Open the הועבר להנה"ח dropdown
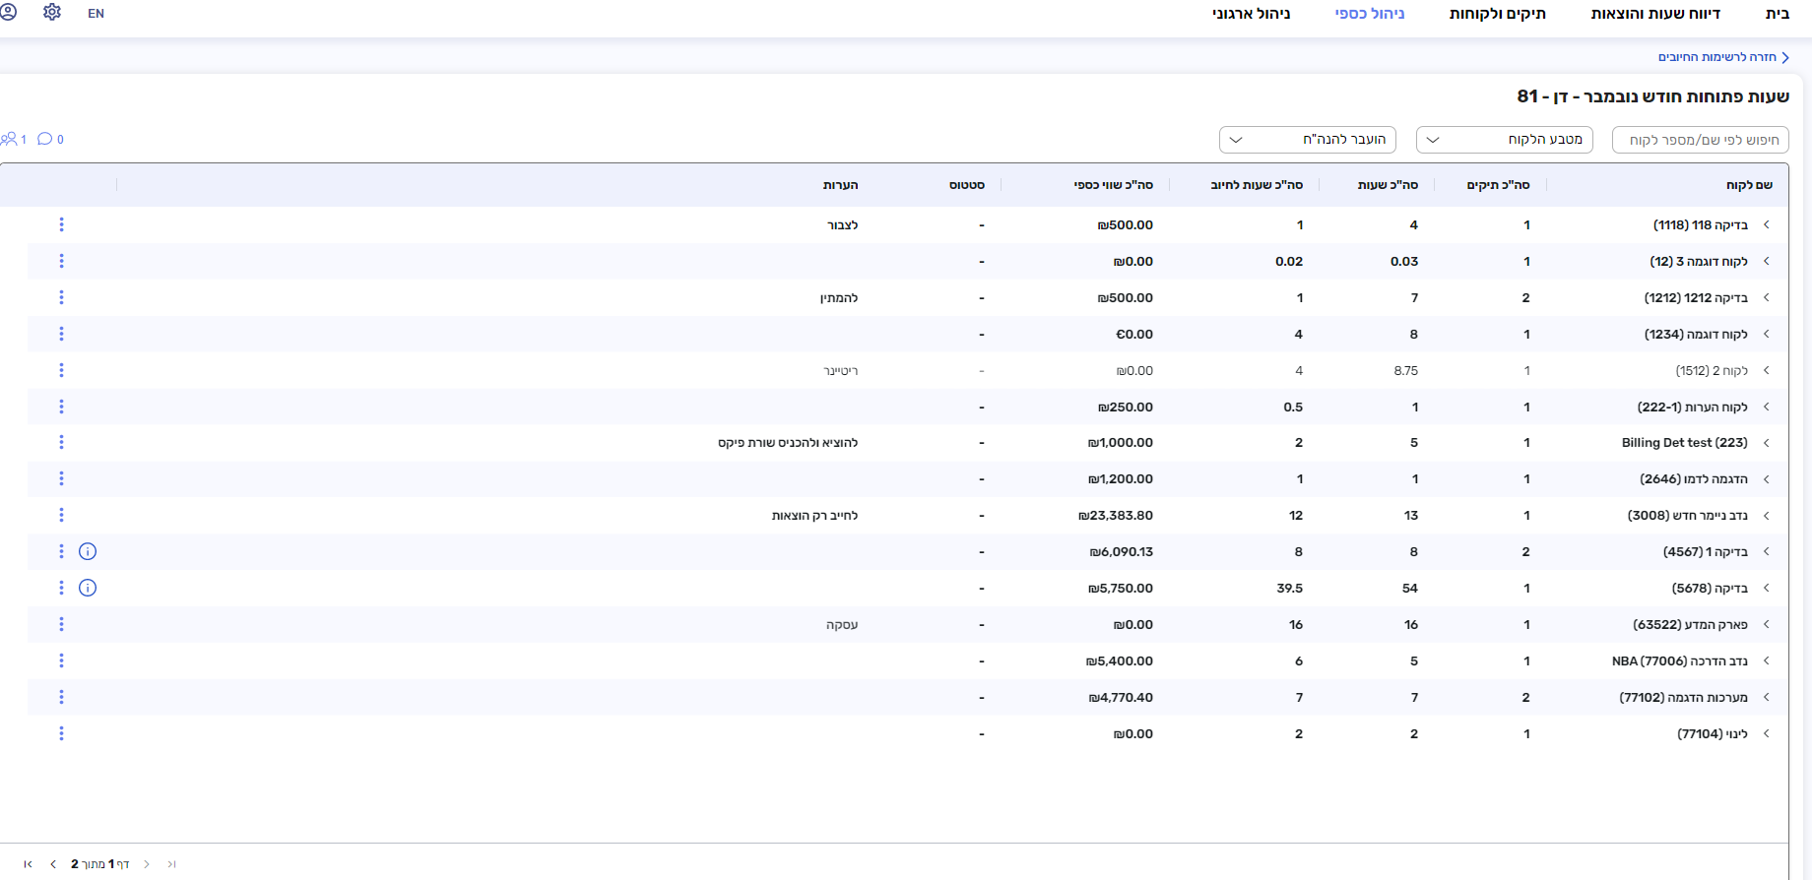1812x880 pixels. (1307, 140)
